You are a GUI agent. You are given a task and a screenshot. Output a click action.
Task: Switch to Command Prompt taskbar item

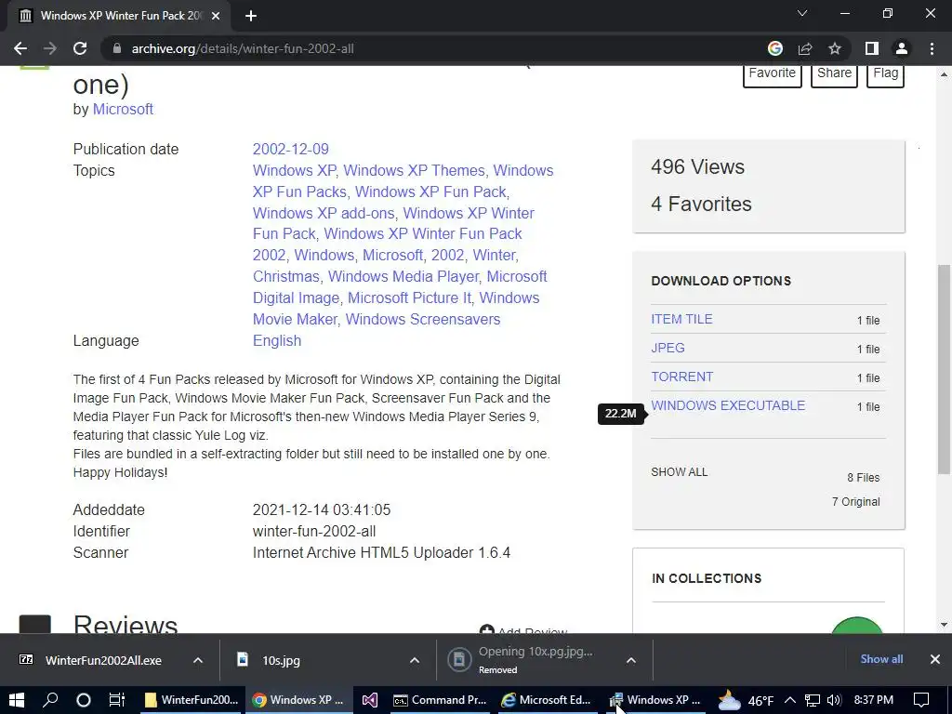tap(441, 700)
